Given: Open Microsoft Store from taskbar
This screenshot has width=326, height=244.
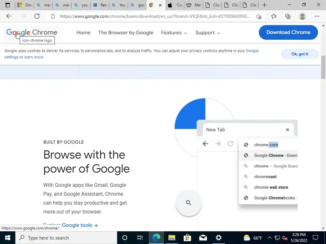Looking at the screenshot, I should (187, 238).
